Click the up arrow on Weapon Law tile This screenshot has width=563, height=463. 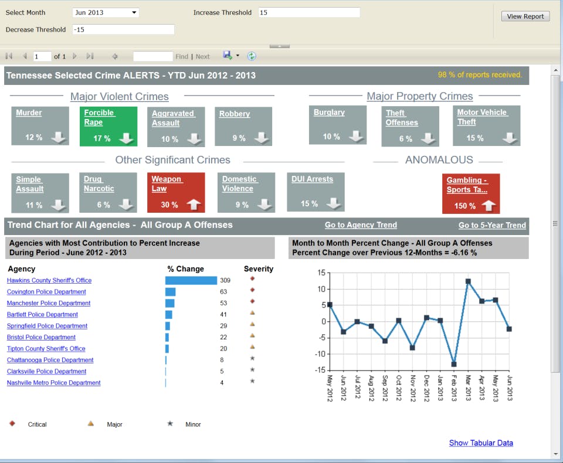point(194,205)
